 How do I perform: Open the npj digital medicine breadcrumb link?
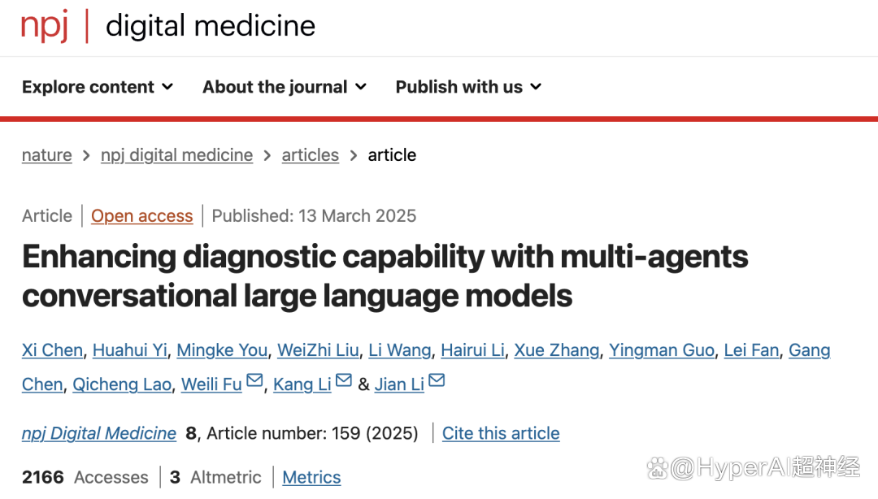tap(177, 154)
